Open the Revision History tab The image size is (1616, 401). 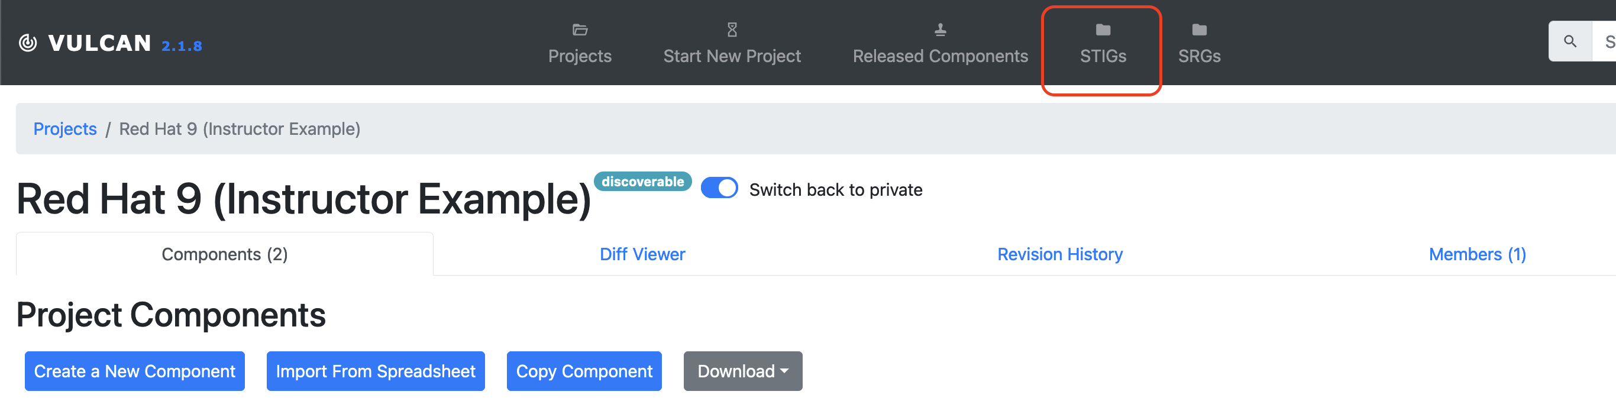tap(1059, 254)
